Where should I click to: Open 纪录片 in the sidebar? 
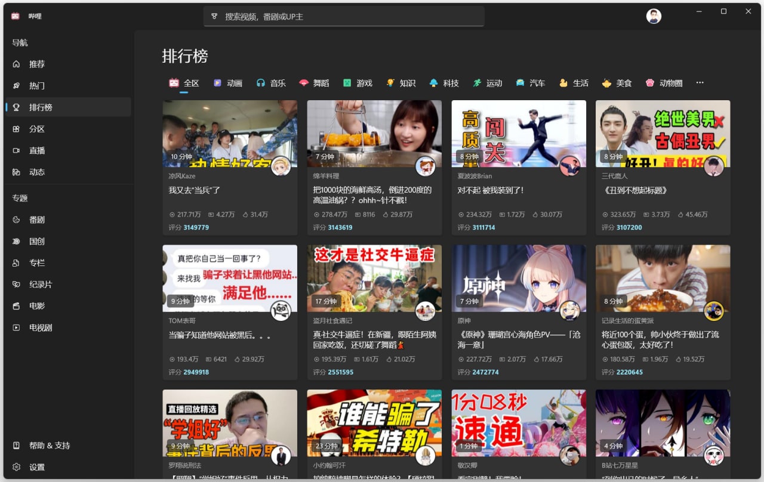[68, 285]
